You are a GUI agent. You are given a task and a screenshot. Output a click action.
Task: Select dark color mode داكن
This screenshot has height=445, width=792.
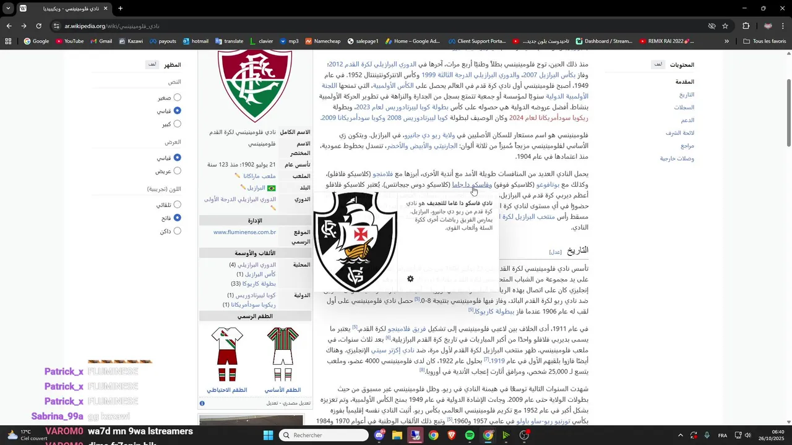point(177,231)
